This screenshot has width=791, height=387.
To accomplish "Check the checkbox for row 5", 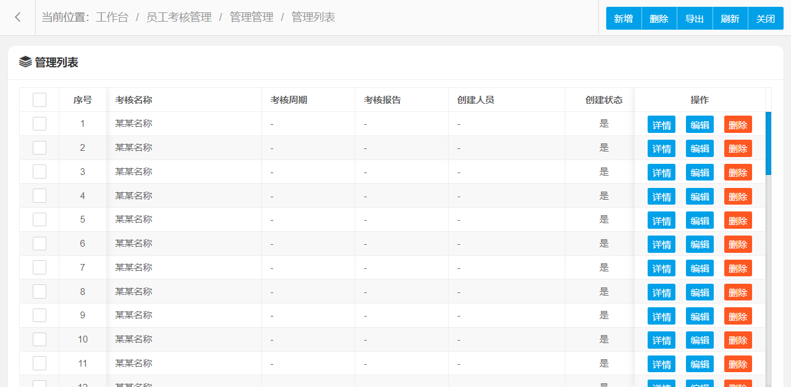I will [x=40, y=219].
